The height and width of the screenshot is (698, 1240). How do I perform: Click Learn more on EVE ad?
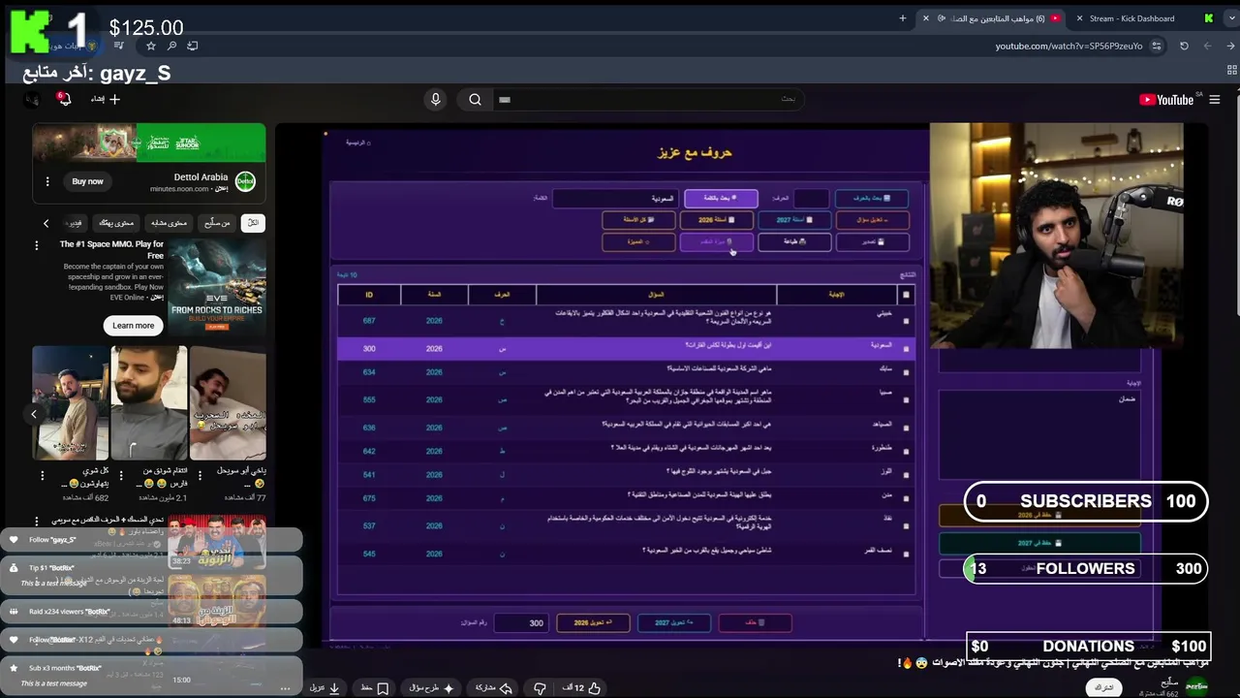click(x=134, y=326)
